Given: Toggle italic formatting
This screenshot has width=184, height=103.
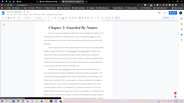Looking at the screenshot, I should point(58,18).
